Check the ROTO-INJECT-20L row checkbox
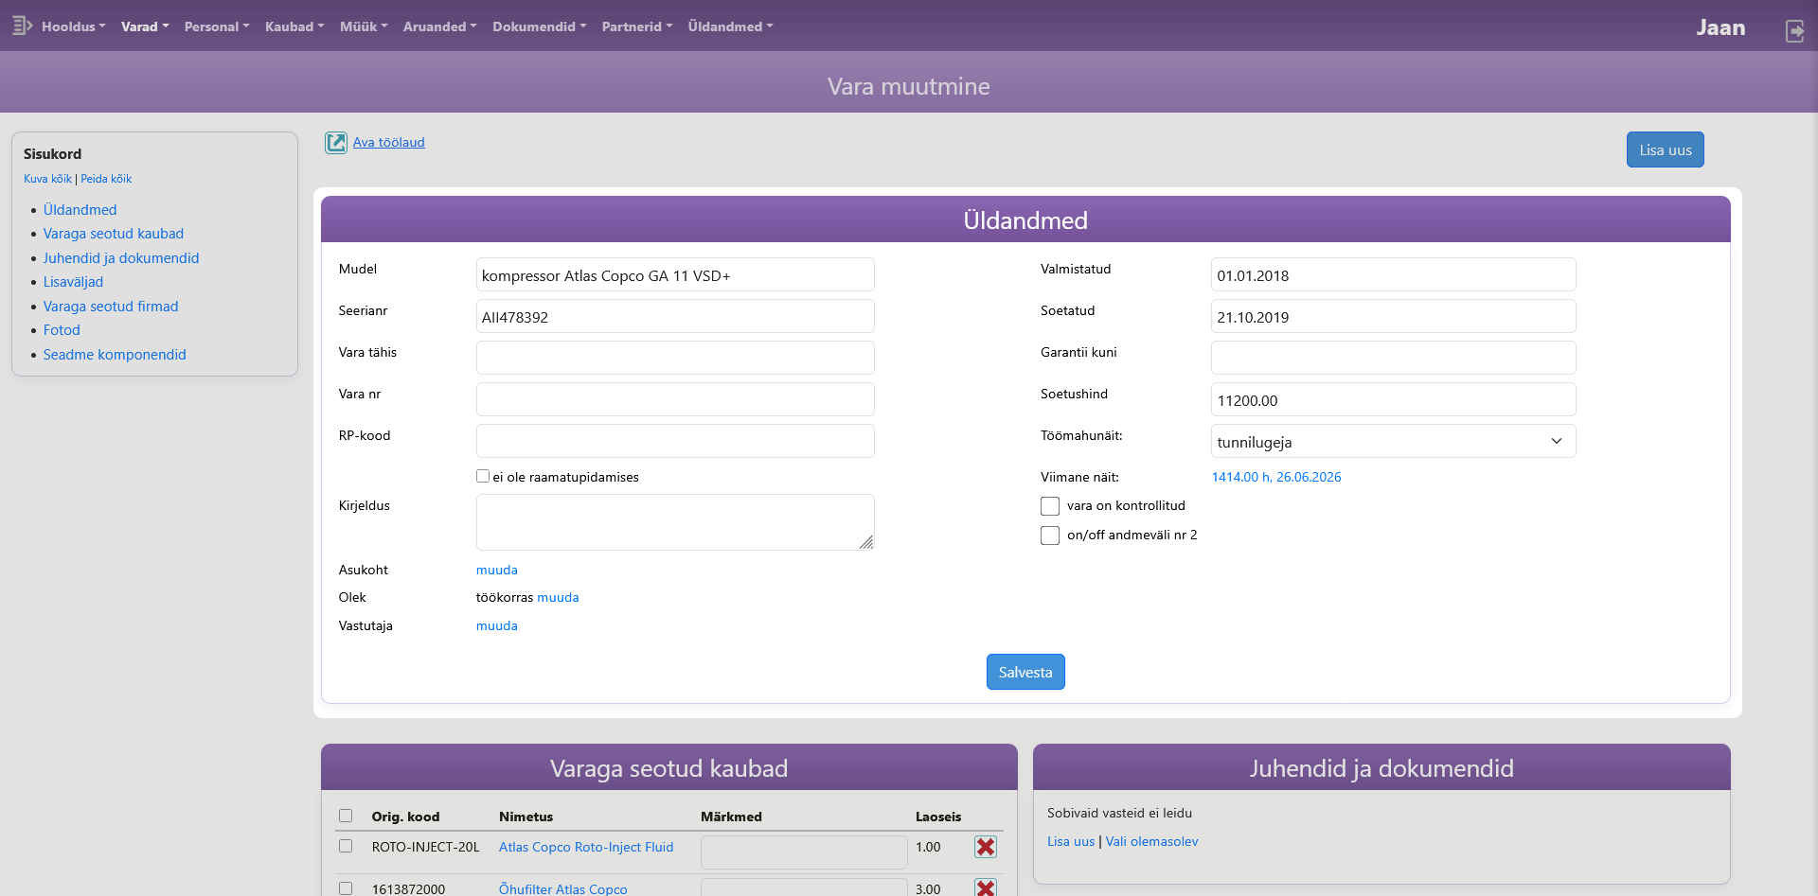The image size is (1818, 896). [x=346, y=846]
